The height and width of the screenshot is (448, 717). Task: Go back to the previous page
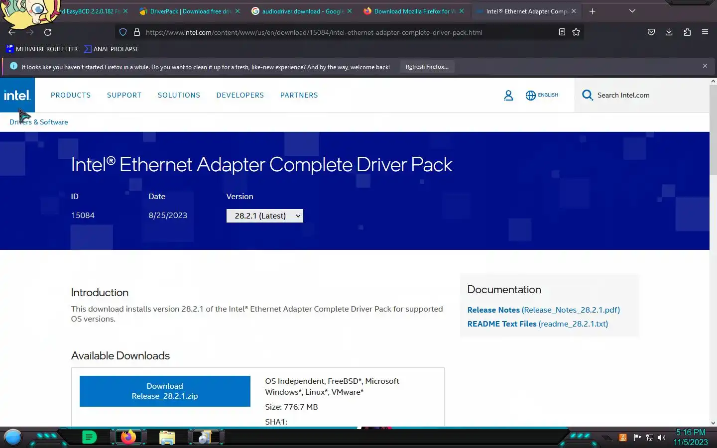click(x=12, y=32)
